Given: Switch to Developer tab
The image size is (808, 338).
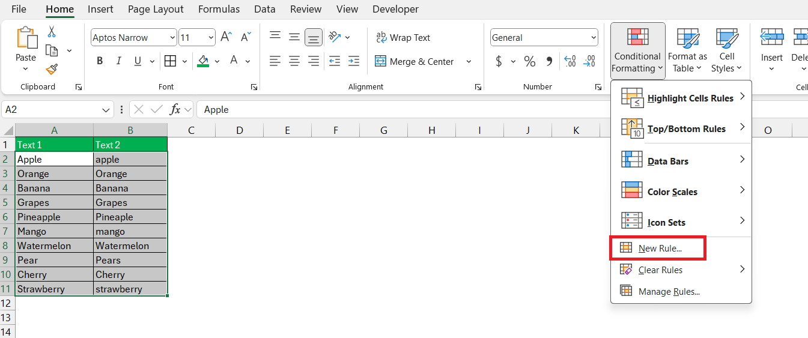Looking at the screenshot, I should (x=395, y=9).
